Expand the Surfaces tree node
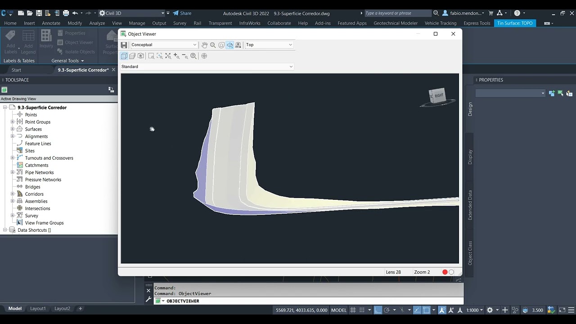576x324 pixels. point(13,129)
